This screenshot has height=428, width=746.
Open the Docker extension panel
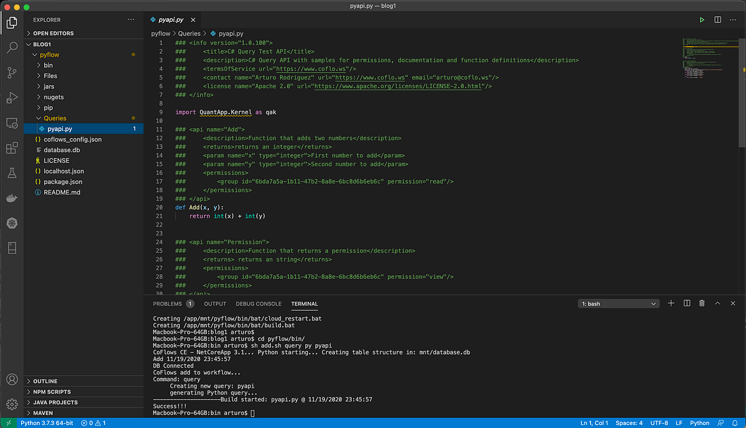point(11,198)
